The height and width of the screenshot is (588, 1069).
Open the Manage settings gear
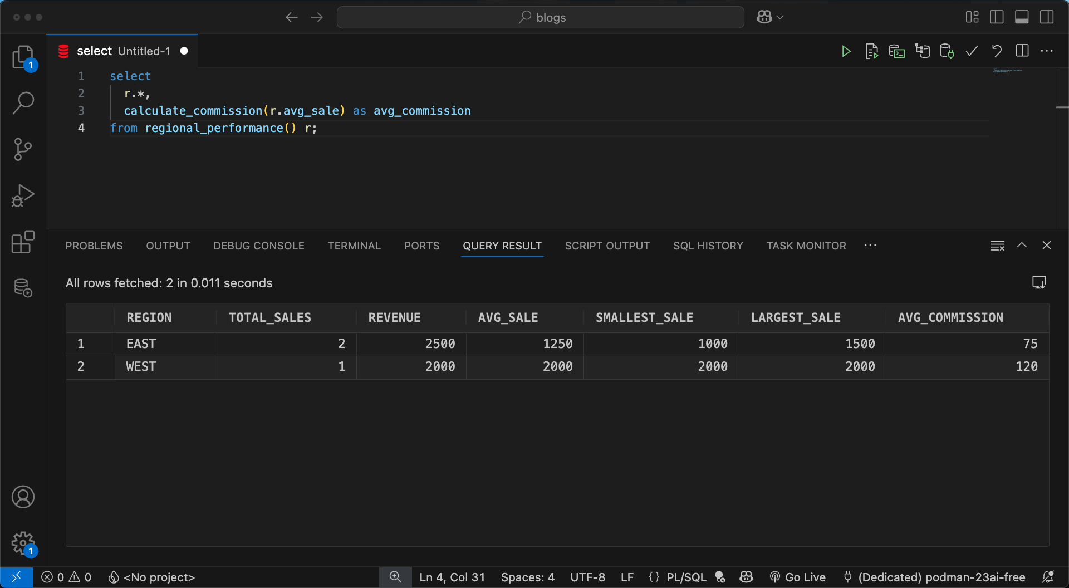click(23, 543)
